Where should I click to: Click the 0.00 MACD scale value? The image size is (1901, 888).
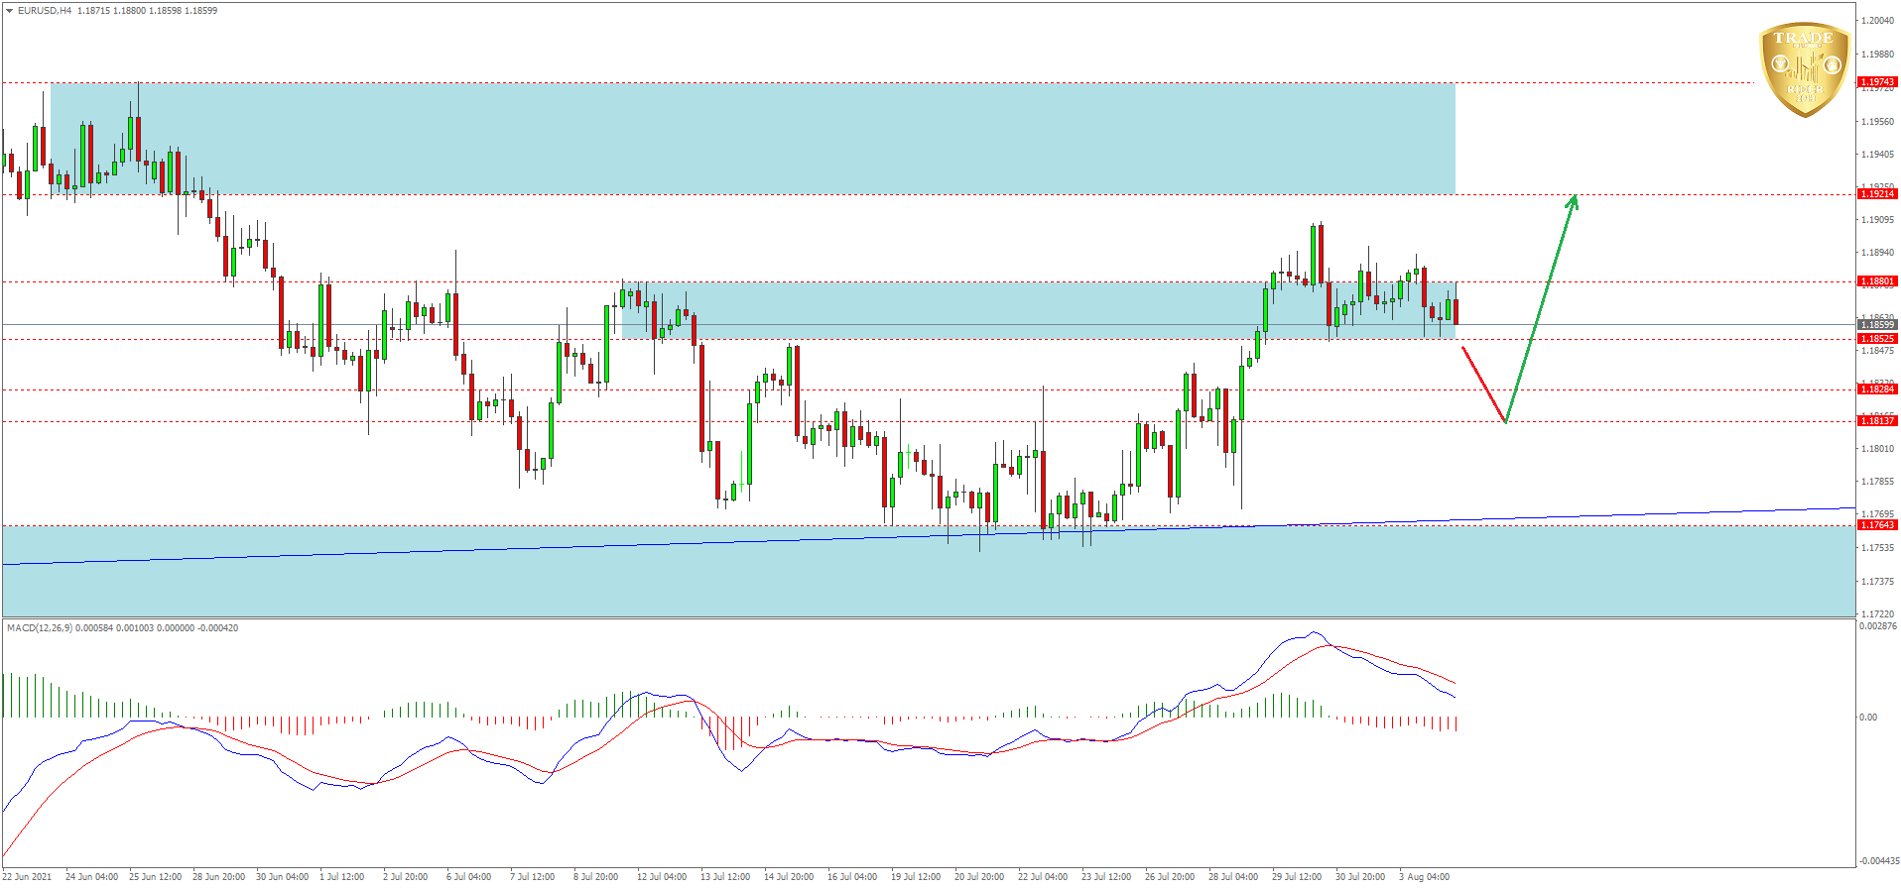[x=1868, y=718]
